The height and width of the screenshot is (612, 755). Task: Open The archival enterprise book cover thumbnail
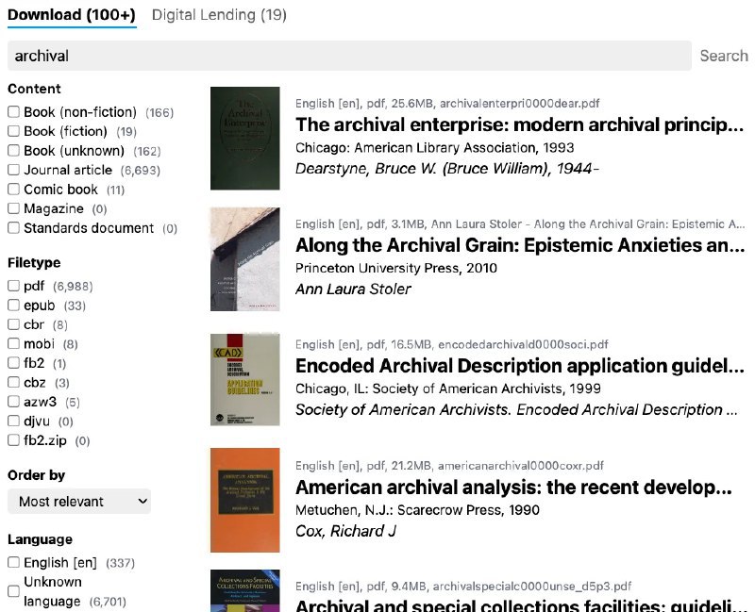(244, 138)
